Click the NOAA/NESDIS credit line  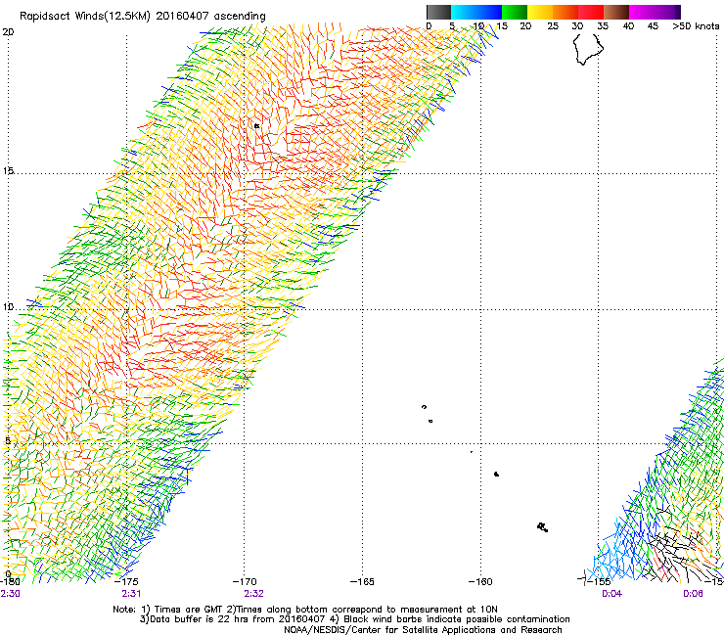point(423,630)
